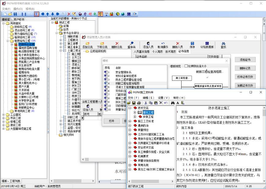This screenshot has height=189, width=266.
Task: Click the printer icon in PKPM施工资料库 toolbar
Action: point(139,103)
